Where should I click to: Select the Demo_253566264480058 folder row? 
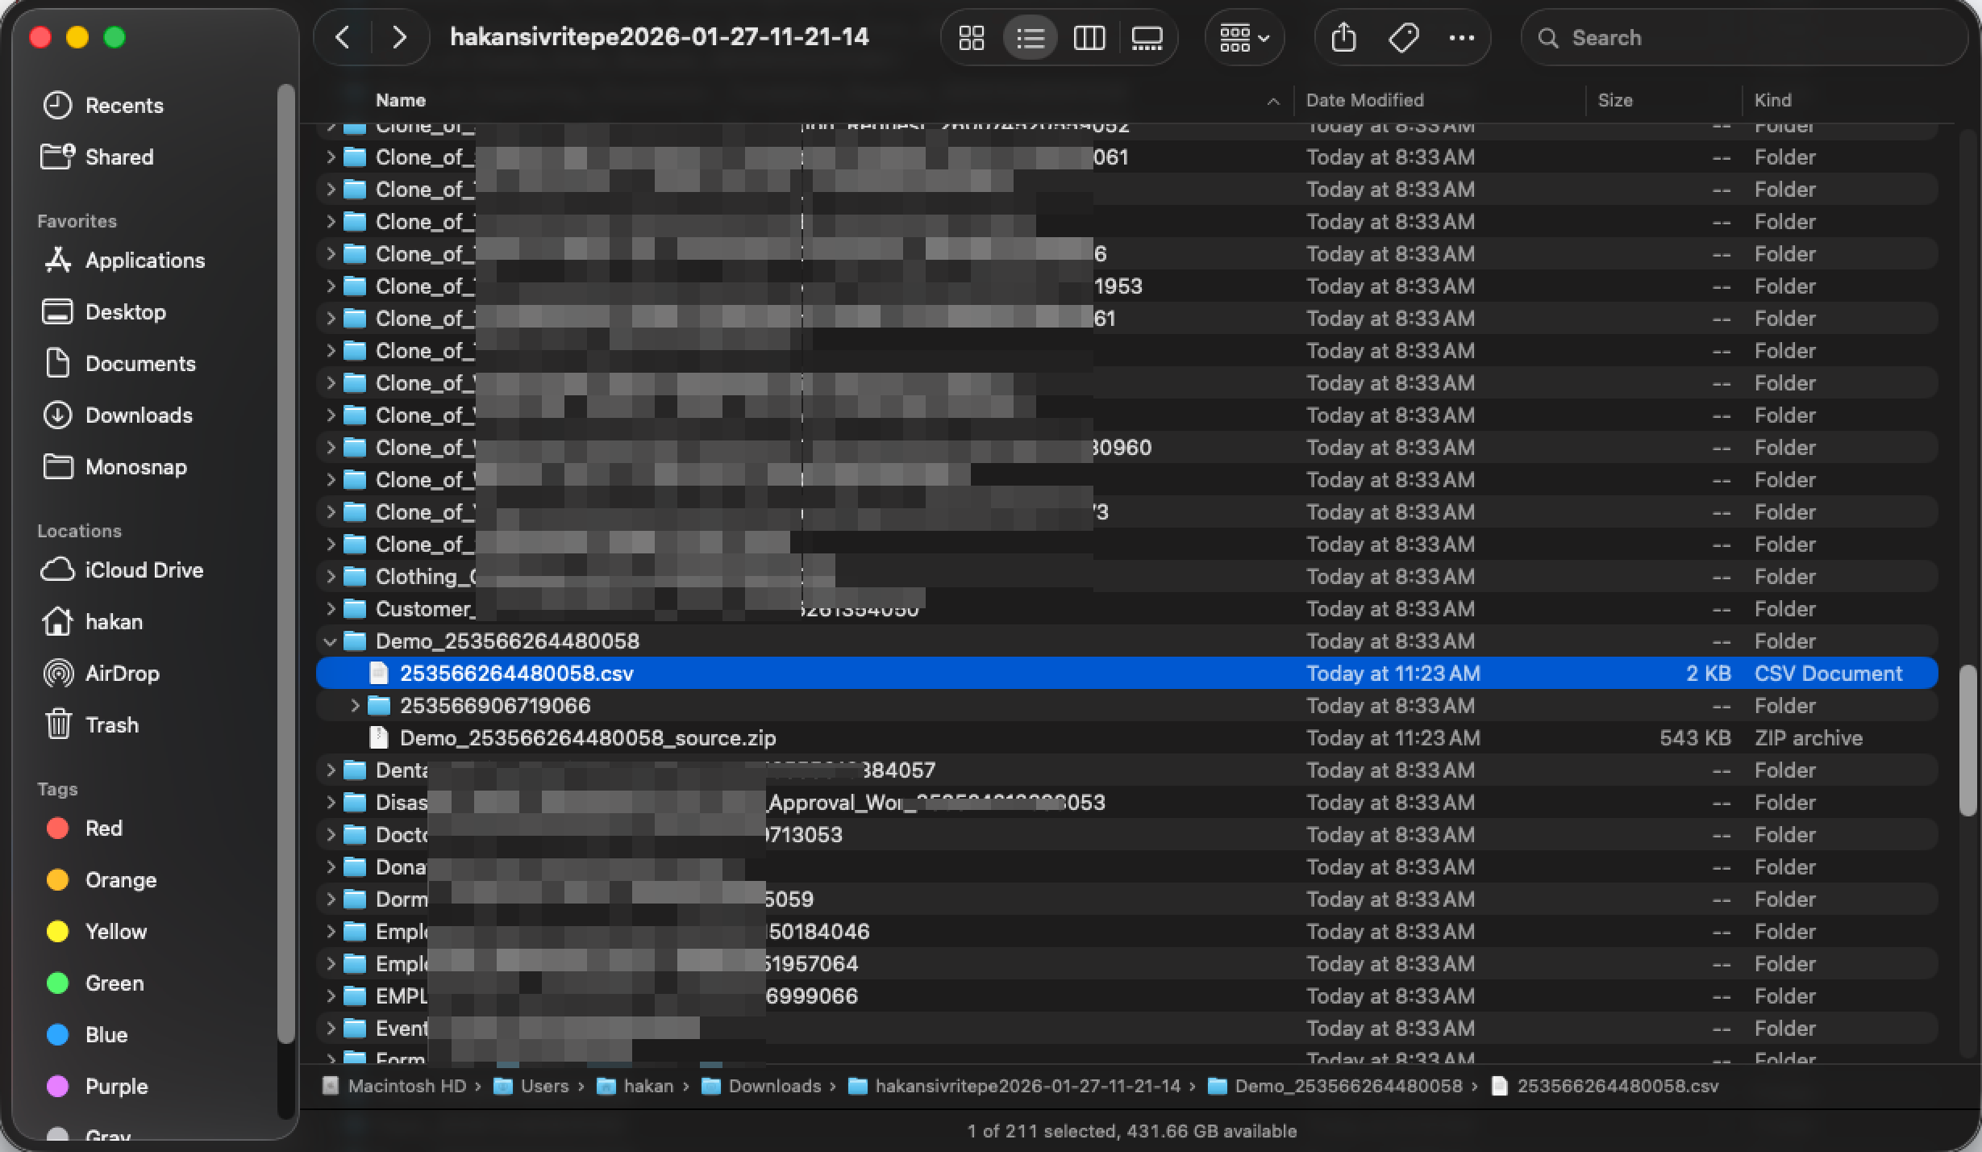[x=1126, y=641]
